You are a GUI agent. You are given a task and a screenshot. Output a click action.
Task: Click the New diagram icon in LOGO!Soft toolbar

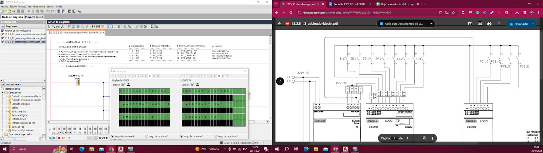coord(2,11)
